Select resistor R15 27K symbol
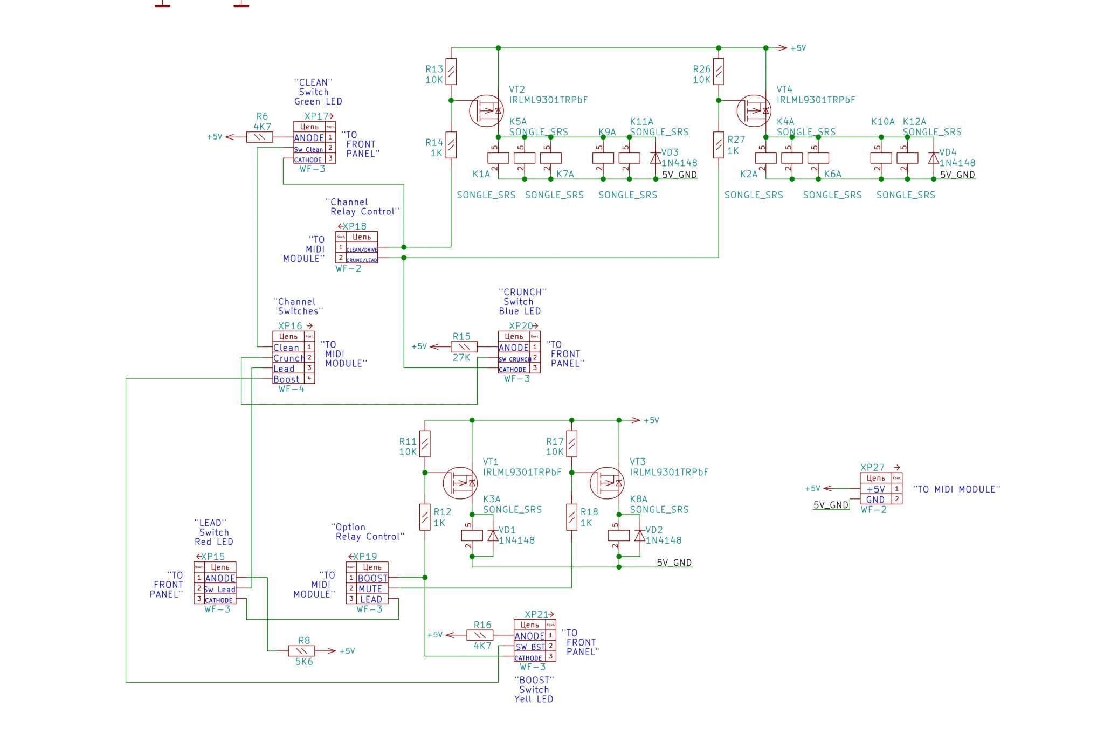Screen dimensions: 1104x742 click(x=464, y=346)
